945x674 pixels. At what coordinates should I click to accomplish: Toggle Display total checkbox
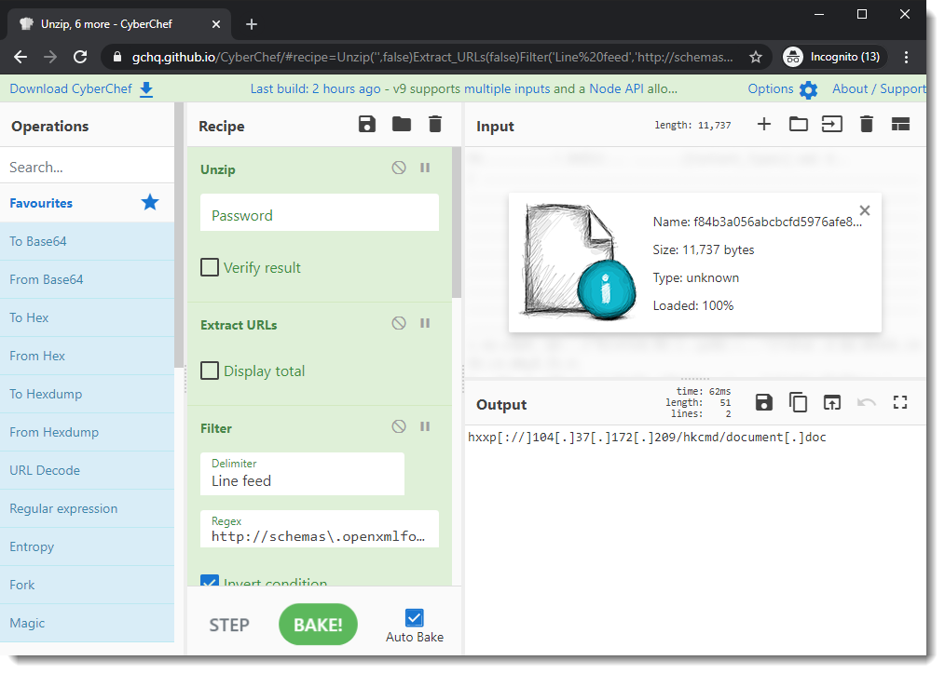point(209,371)
